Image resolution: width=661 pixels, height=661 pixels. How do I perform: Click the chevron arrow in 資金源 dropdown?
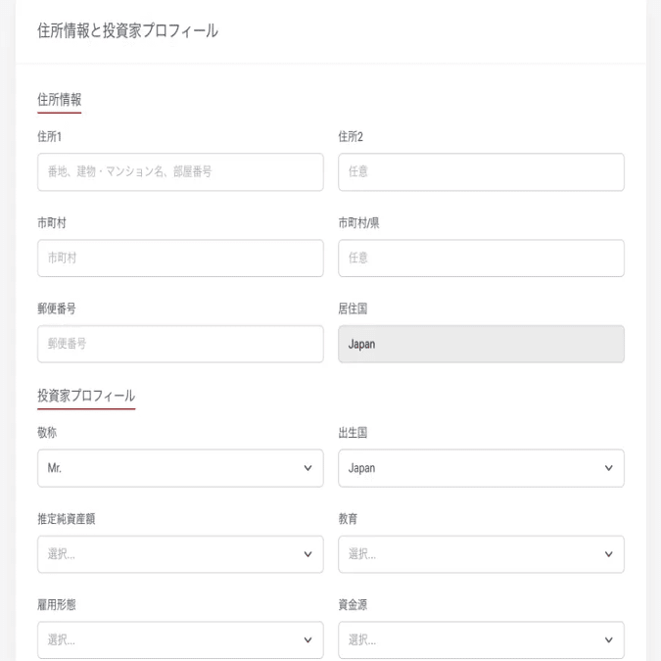(x=609, y=640)
